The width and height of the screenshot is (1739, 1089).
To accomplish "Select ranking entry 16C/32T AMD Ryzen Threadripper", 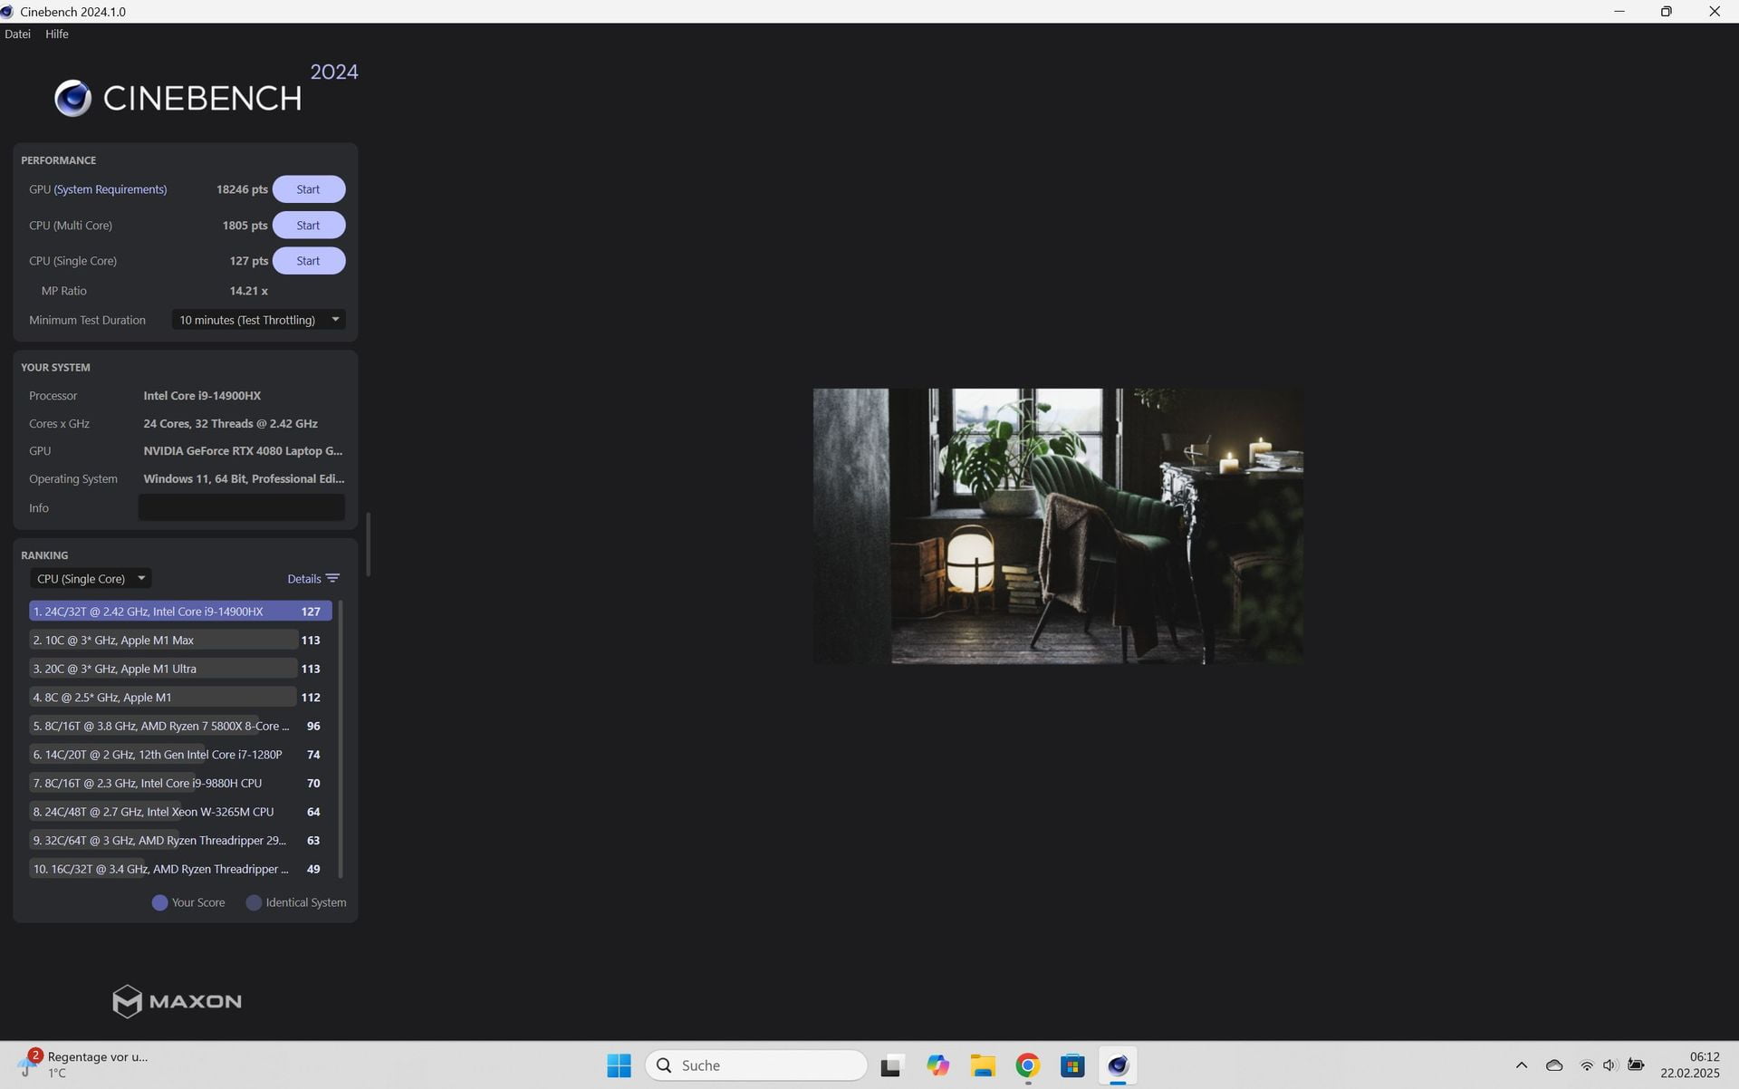I will coord(180,869).
